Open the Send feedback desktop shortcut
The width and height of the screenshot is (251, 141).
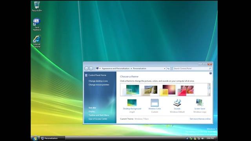[x=37, y=24]
